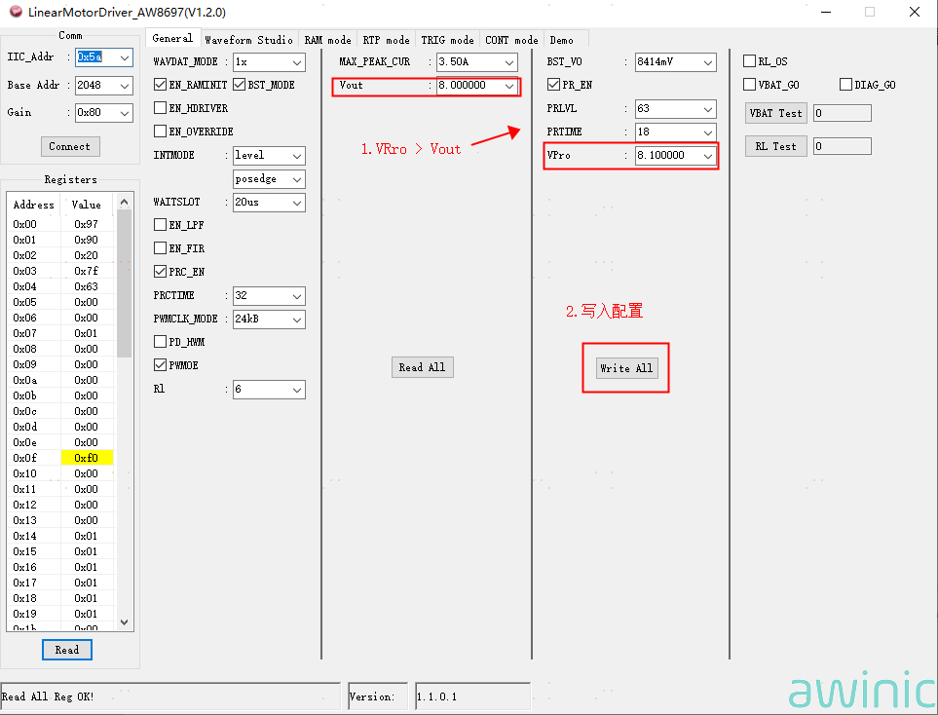Enable the DIAG_GO checkbox
Screen dimensions: 938x715
pos(845,85)
